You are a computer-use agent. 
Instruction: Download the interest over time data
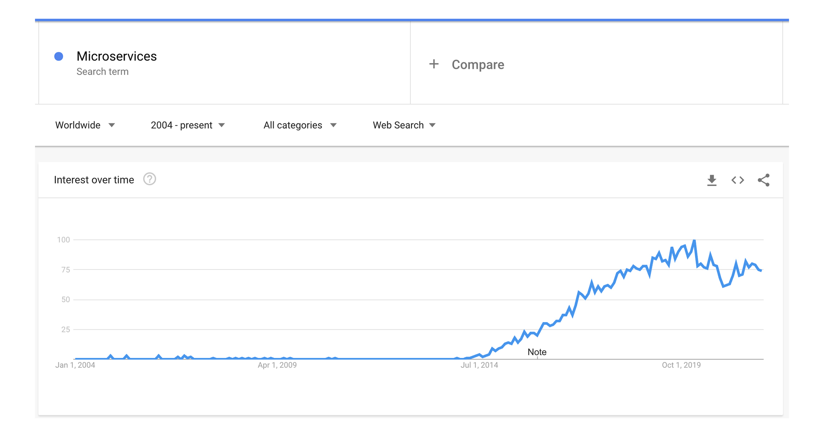click(x=711, y=180)
